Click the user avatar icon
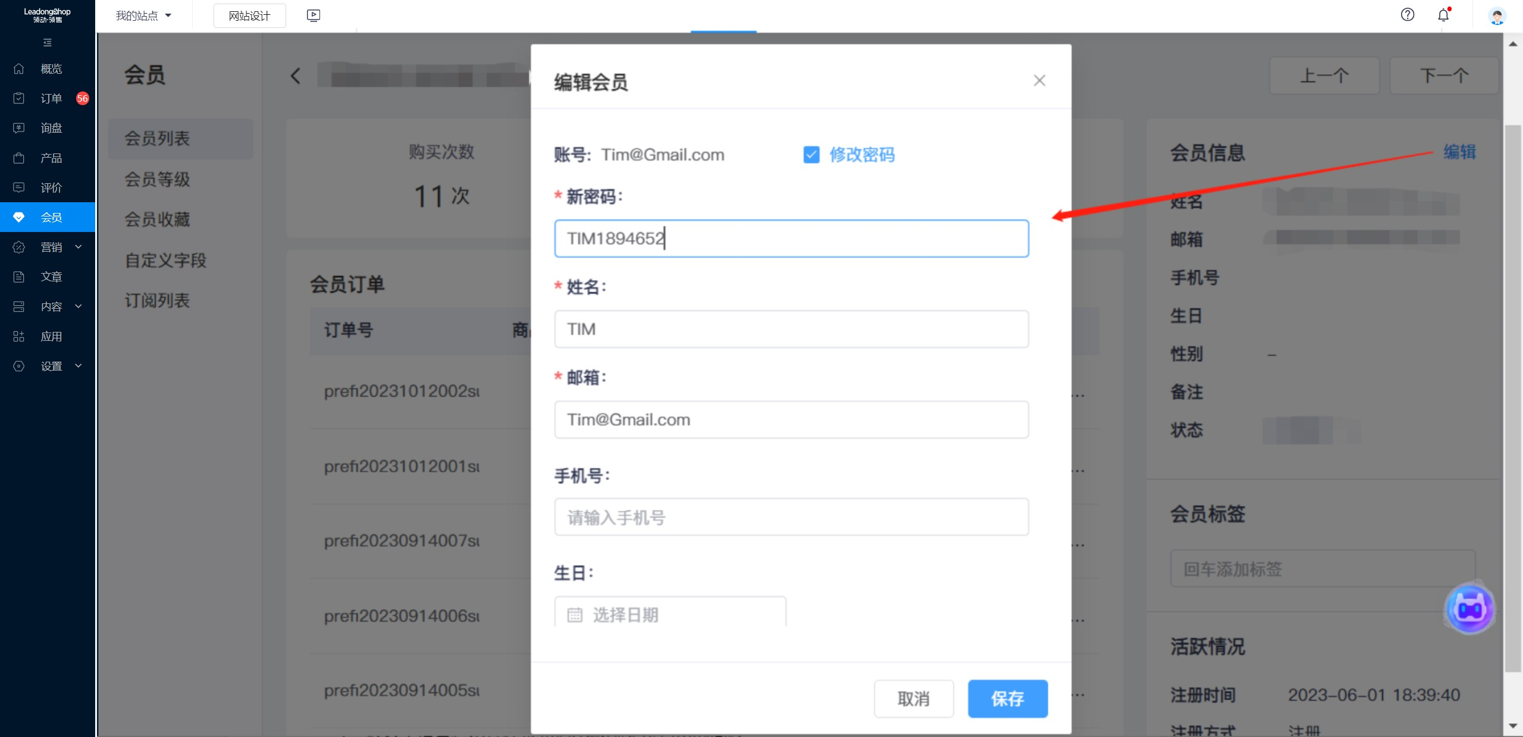The image size is (1523, 737). (x=1497, y=15)
